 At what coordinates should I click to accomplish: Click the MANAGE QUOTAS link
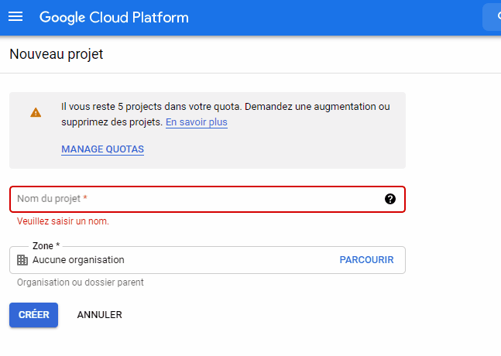click(102, 149)
